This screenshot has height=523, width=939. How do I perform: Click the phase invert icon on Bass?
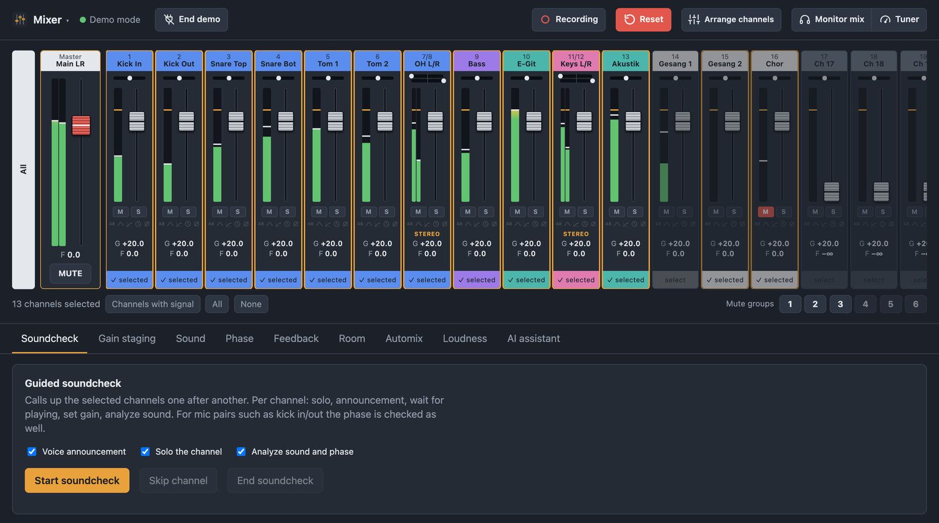pyautogui.click(x=494, y=224)
